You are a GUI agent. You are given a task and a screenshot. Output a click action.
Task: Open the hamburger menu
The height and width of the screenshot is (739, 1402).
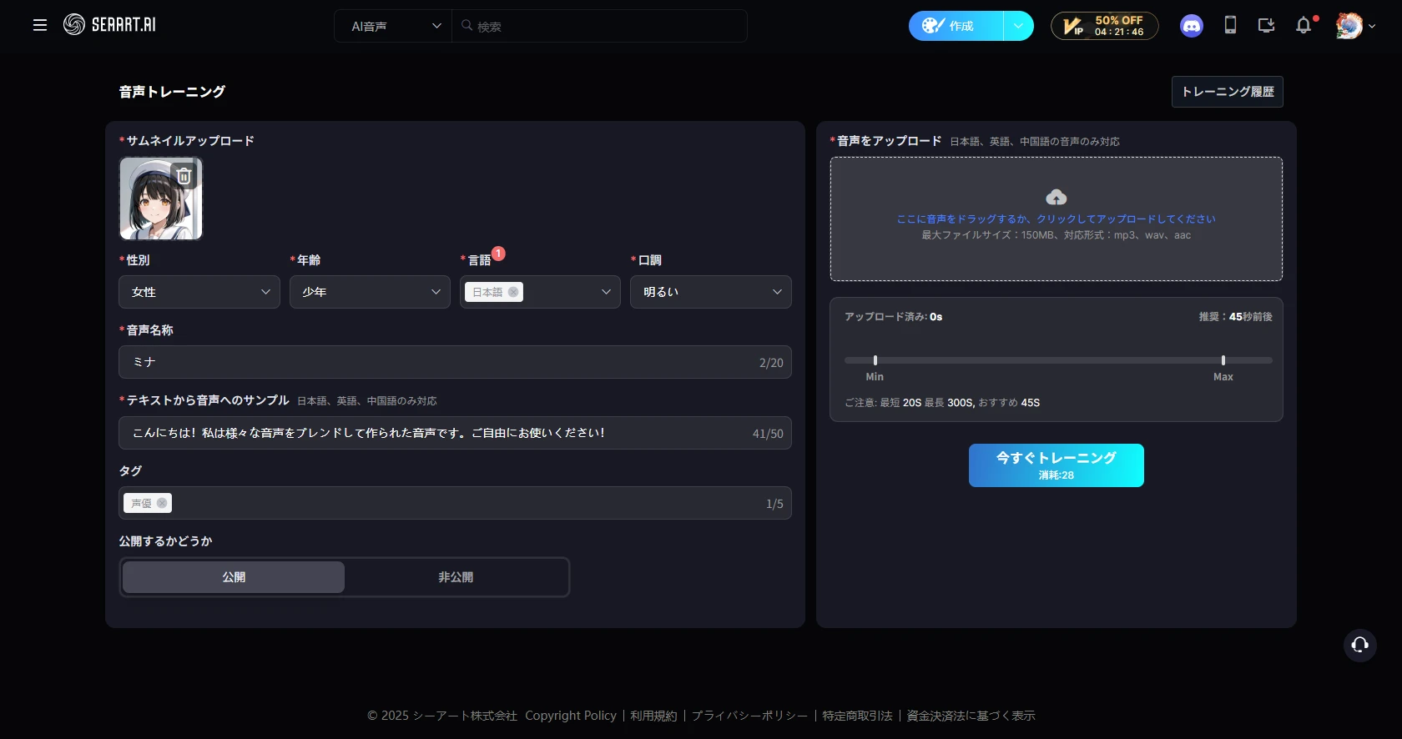point(39,25)
